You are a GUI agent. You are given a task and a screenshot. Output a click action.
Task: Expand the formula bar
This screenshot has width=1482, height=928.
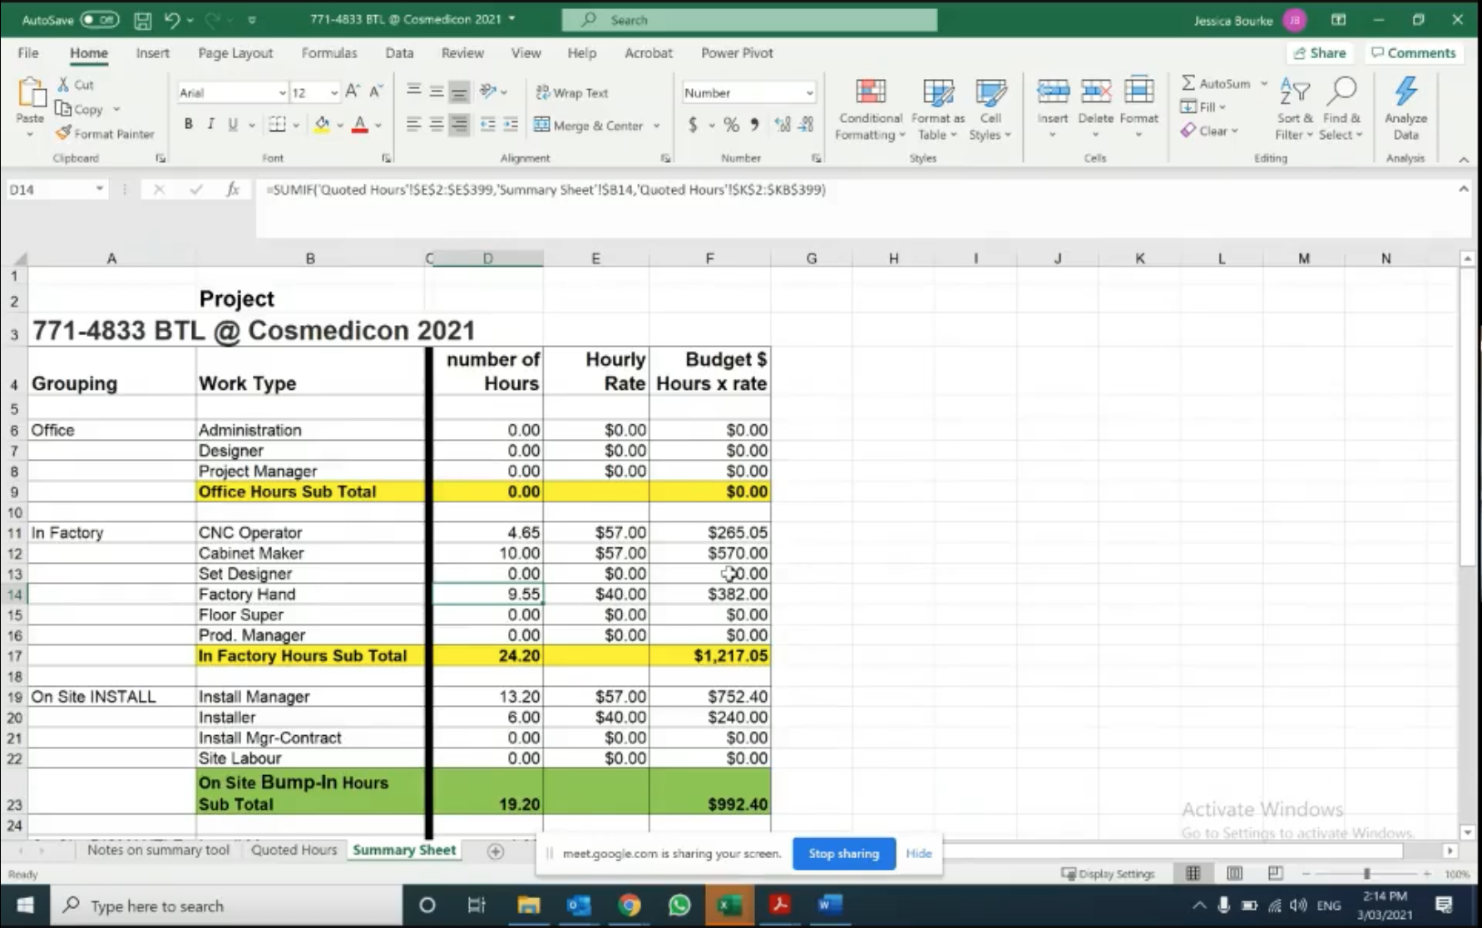pyautogui.click(x=1463, y=190)
